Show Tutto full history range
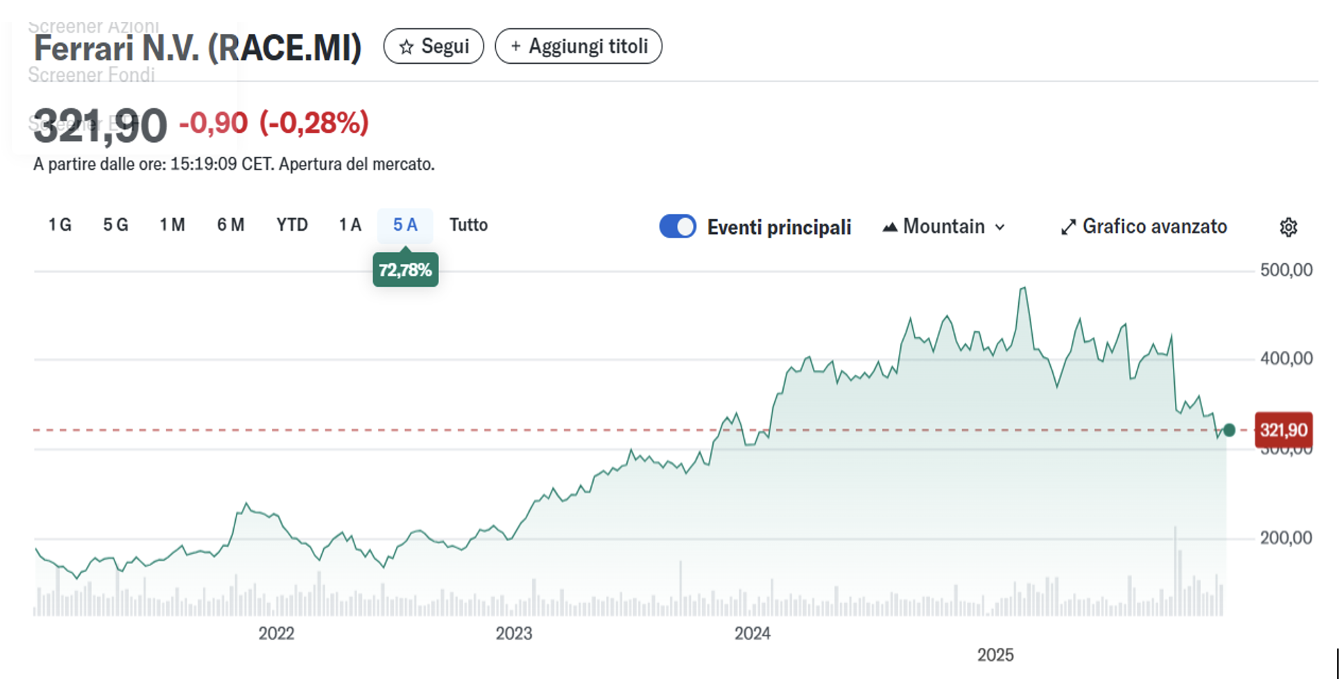1340x679 pixels. click(468, 225)
